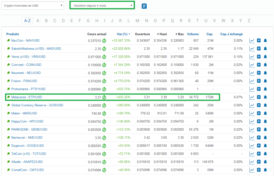Open the CometCoin - CMT/USD link
This screenshot has width=274, height=176.
[28, 170]
